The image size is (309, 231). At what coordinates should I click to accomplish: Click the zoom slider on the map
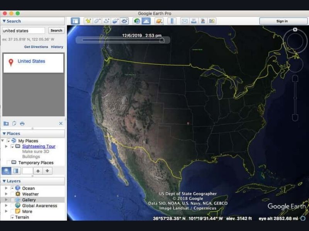point(295,98)
